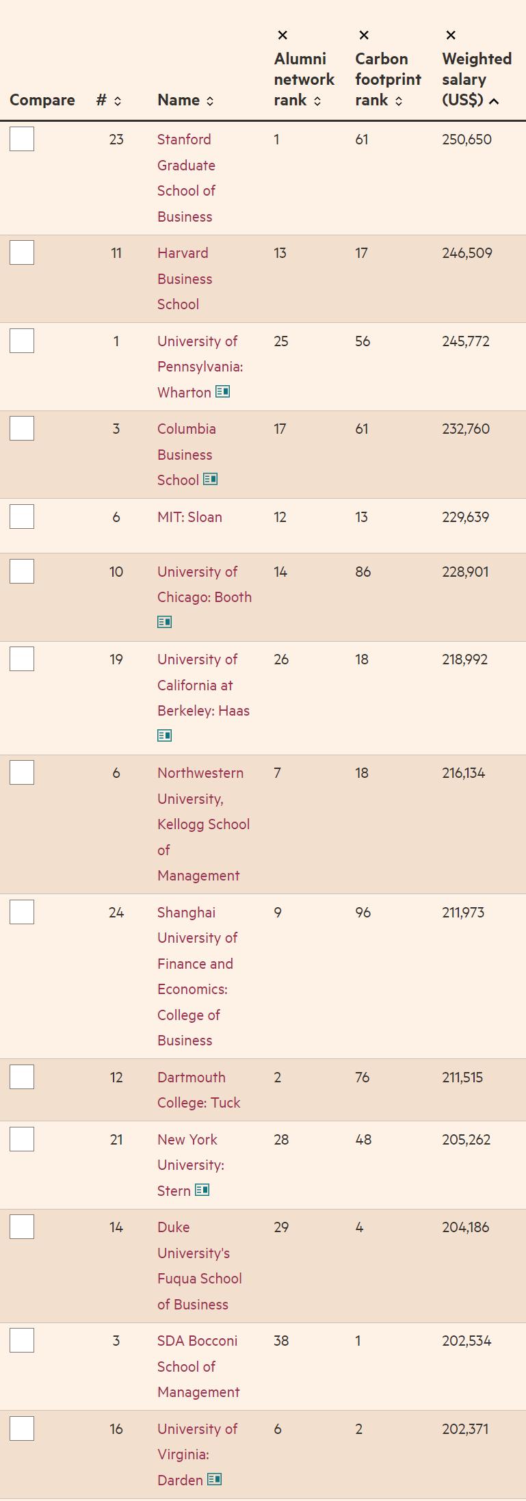Sort by Alumni network rank arrows
Image resolution: width=526 pixels, height=1501 pixels.
[x=317, y=101]
